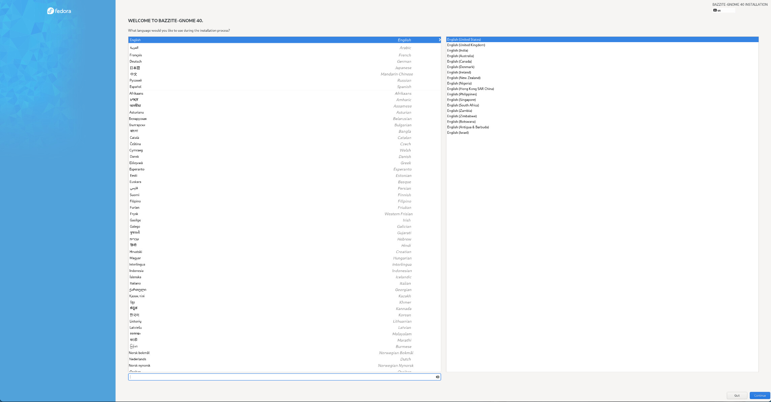Image resolution: width=771 pixels, height=402 pixels.
Task: Select Nederlands (Dutch) language
Action: tap(284, 359)
